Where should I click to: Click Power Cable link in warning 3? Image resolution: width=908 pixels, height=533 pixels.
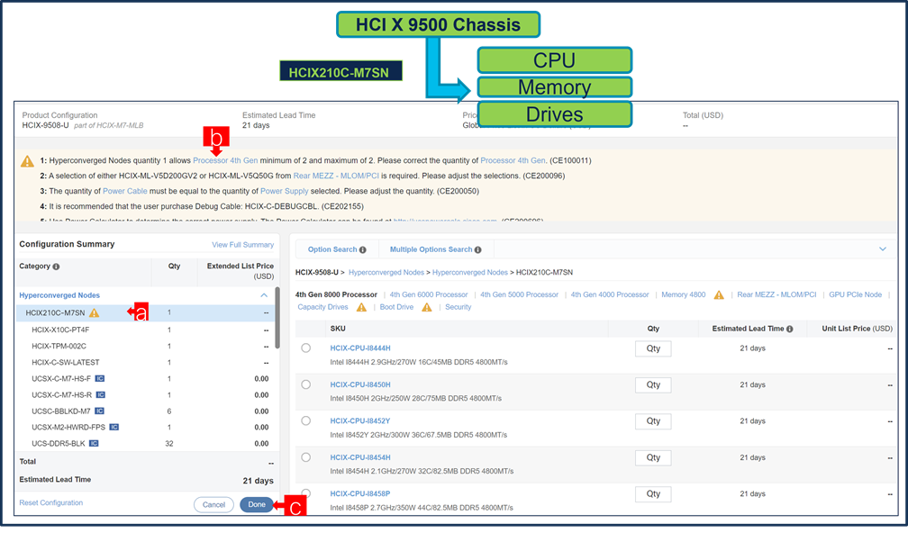coord(125,192)
